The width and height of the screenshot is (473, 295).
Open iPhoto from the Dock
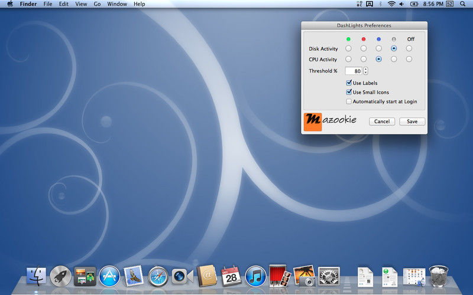(304, 276)
